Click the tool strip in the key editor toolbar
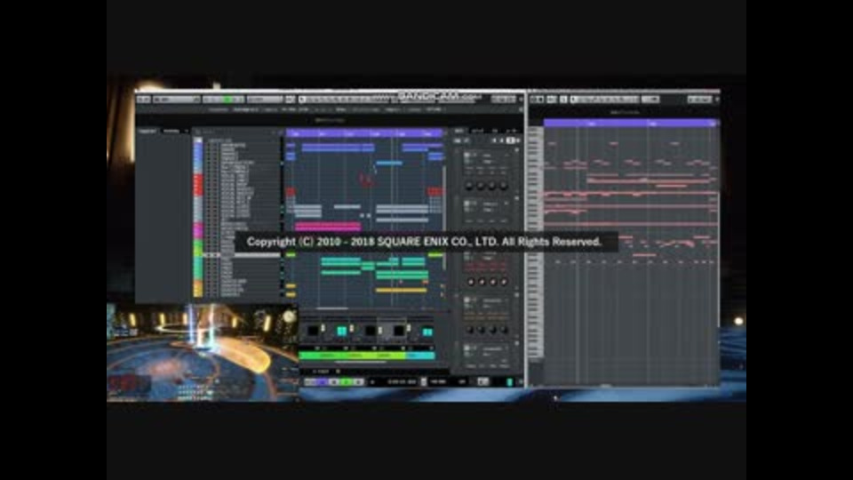 click(x=604, y=99)
